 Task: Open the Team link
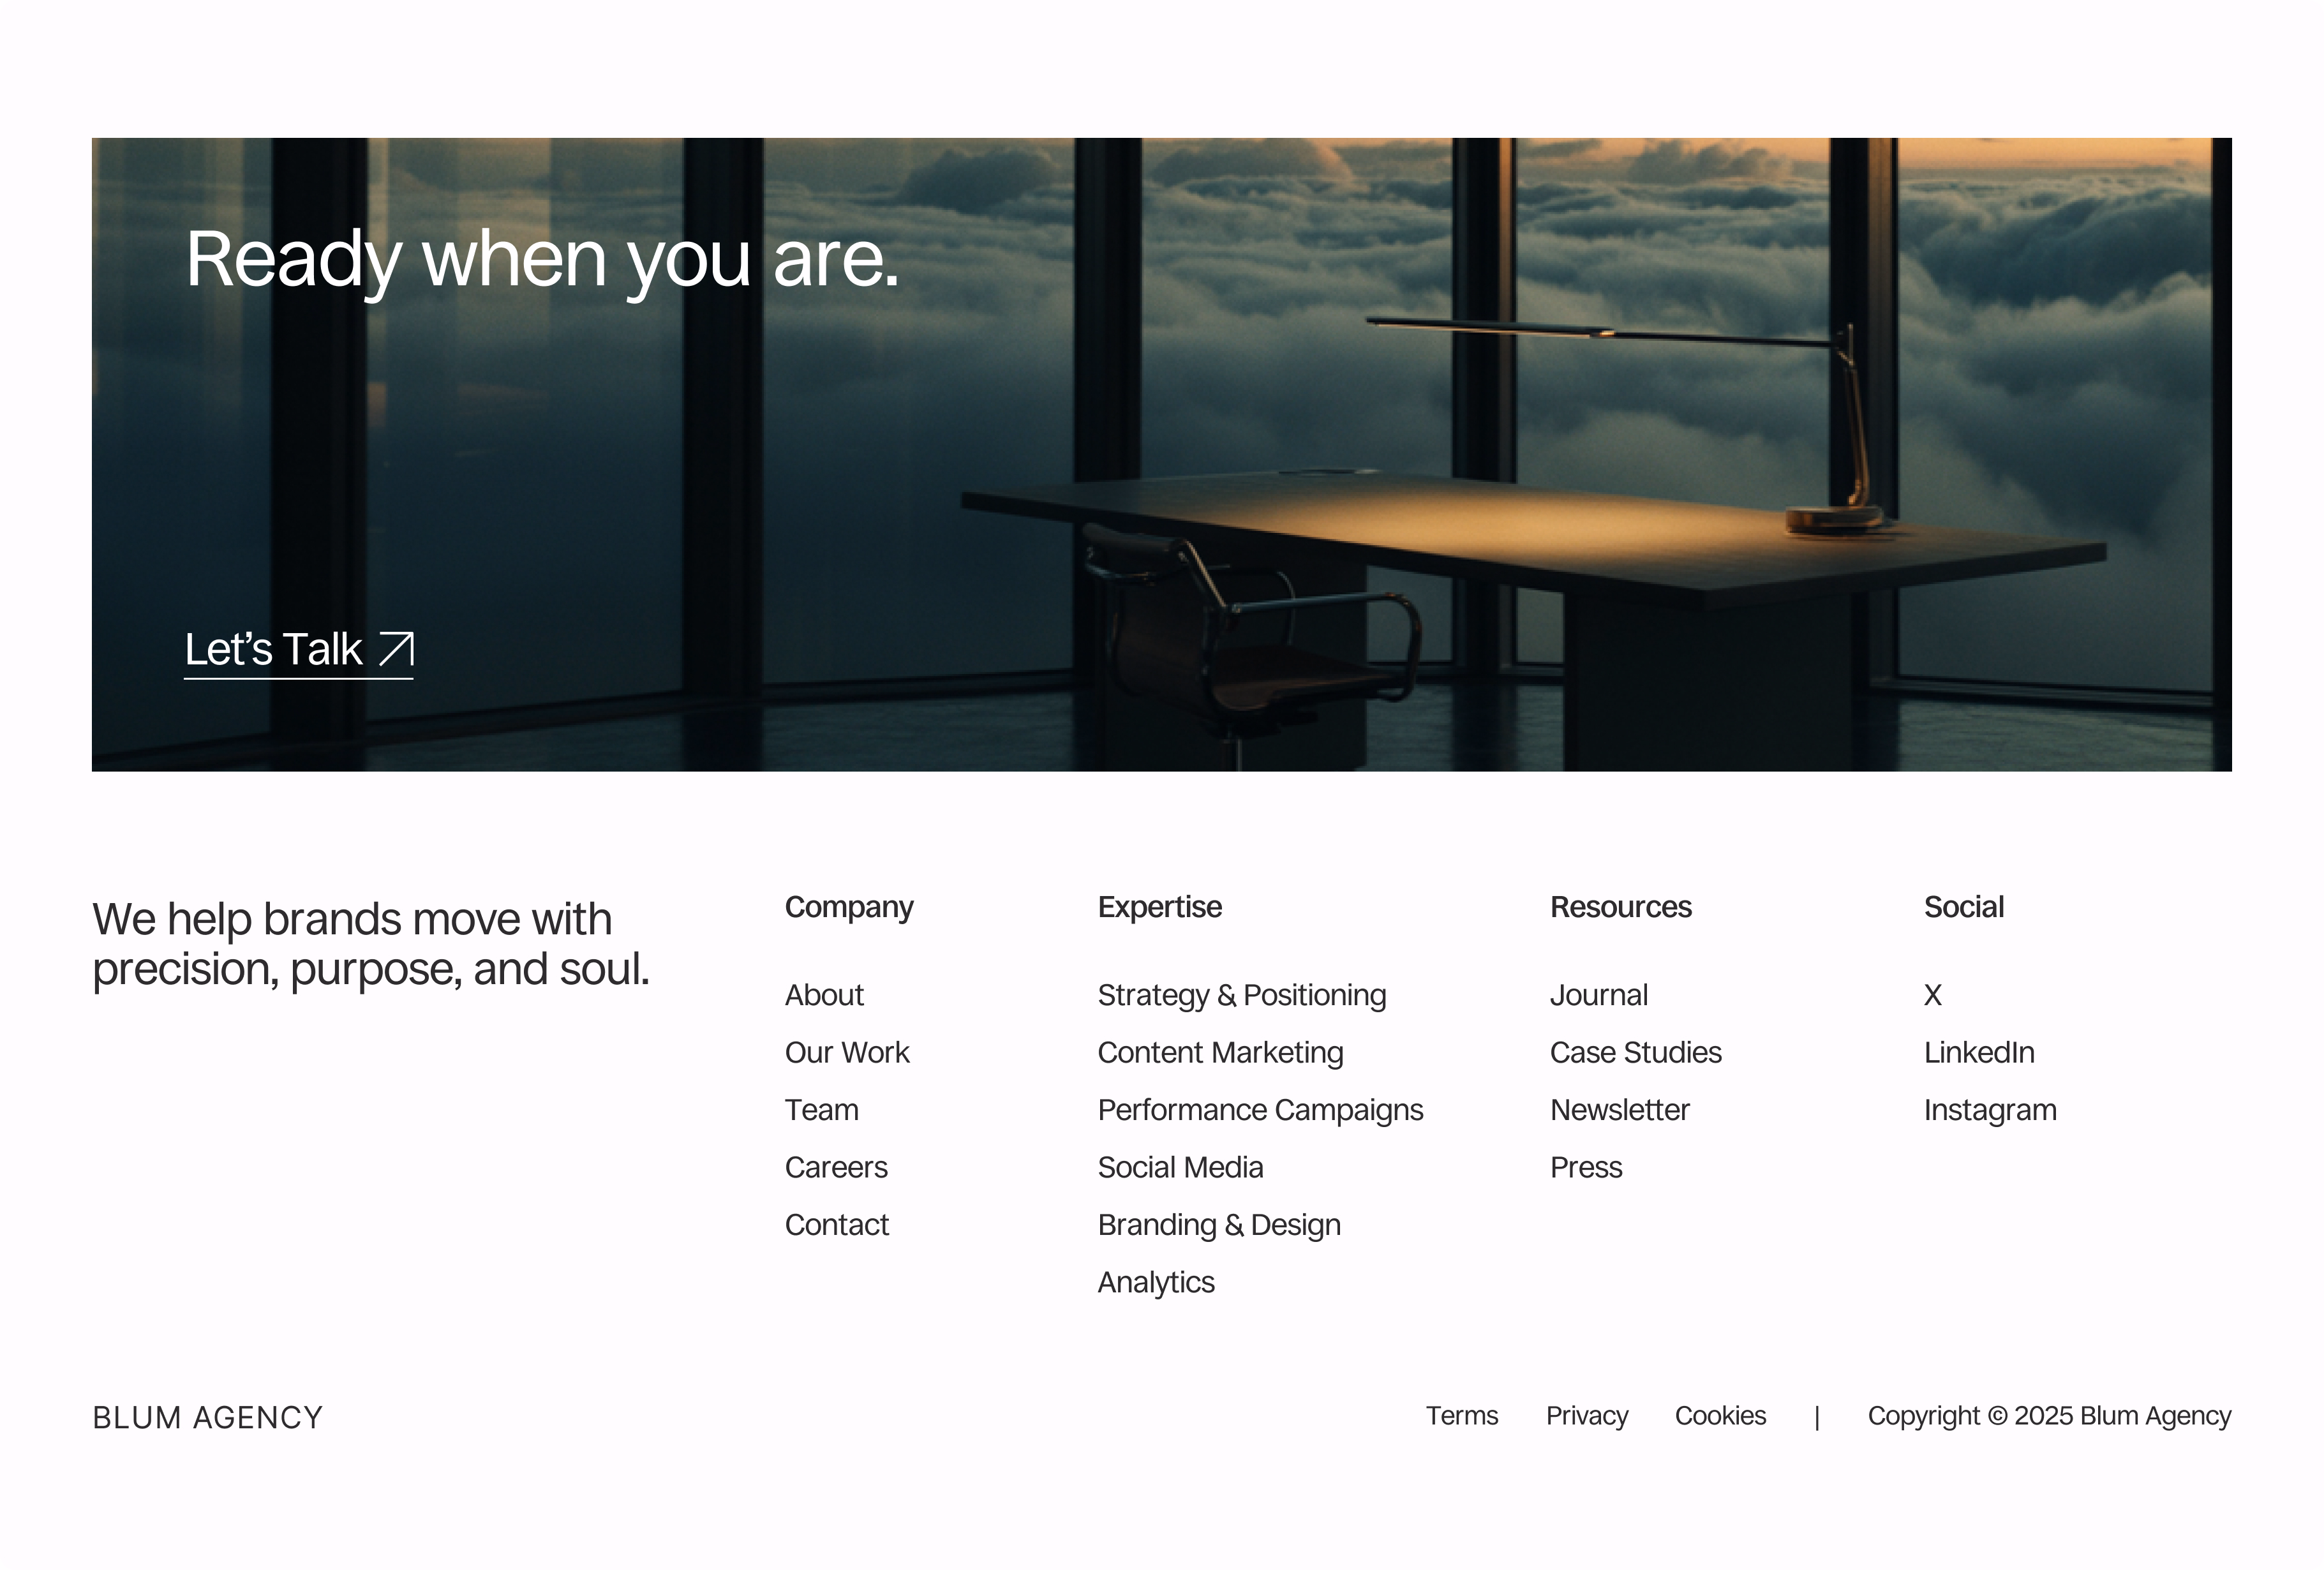pos(821,1110)
